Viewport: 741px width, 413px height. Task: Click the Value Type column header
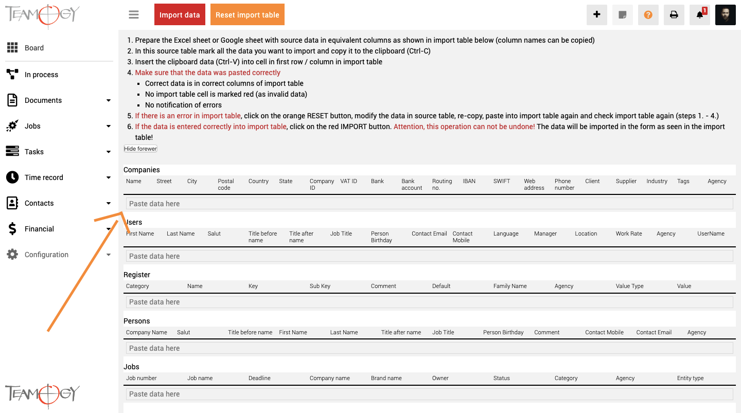click(630, 286)
